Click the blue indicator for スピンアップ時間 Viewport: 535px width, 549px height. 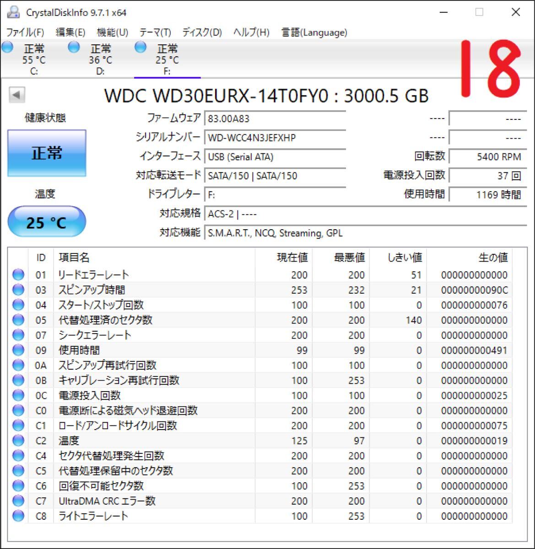[x=18, y=290]
